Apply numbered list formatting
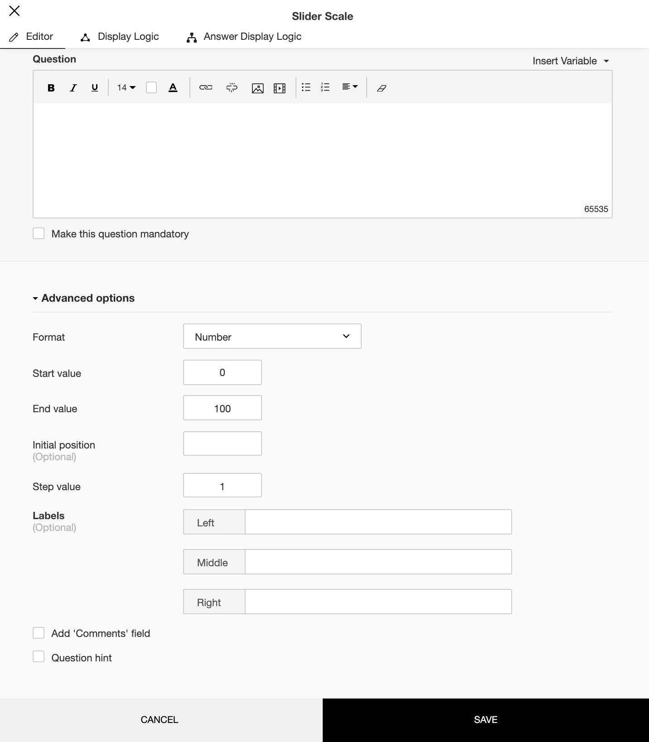Image resolution: width=649 pixels, height=742 pixels. pyautogui.click(x=325, y=87)
